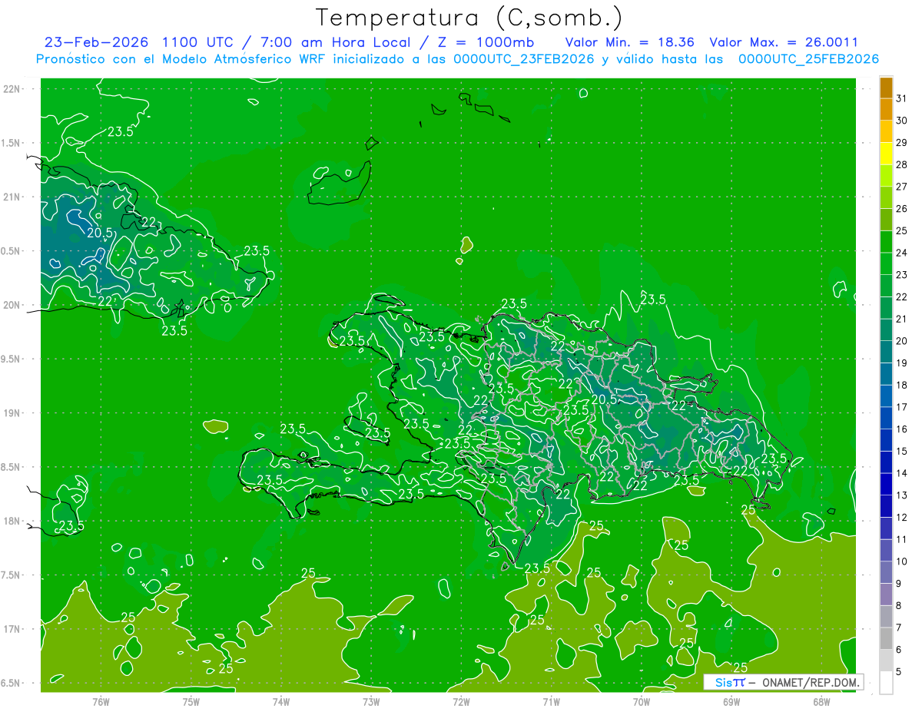Click the '73W' longitude axis label
Viewport: 922px width, 712px height.
[371, 701]
